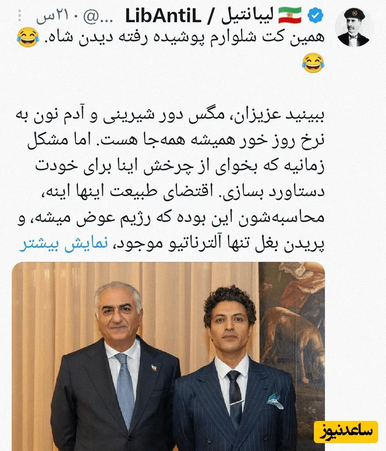Click the lapel pin on dark jacket
The width and height of the screenshot is (386, 451).
[x=154, y=367]
